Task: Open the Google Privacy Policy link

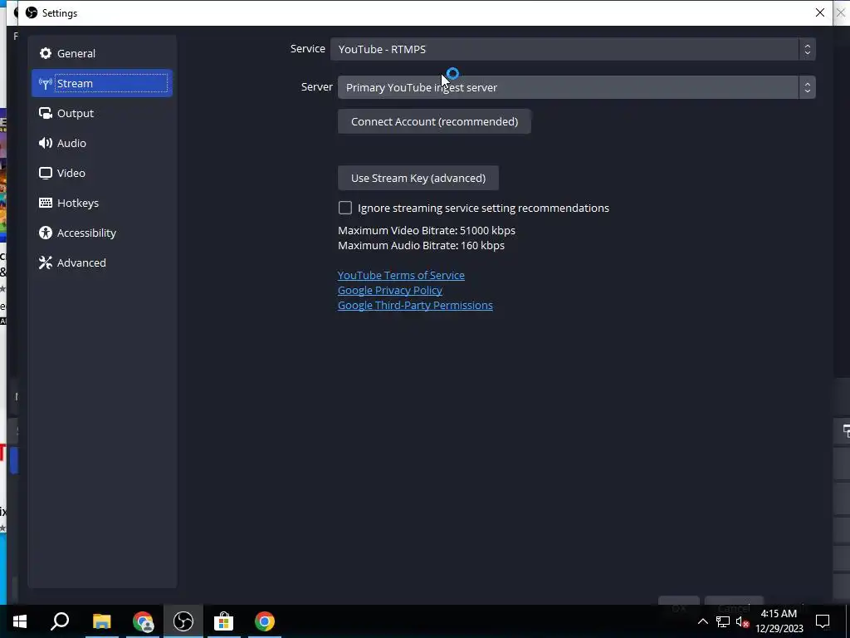Action: (x=390, y=290)
